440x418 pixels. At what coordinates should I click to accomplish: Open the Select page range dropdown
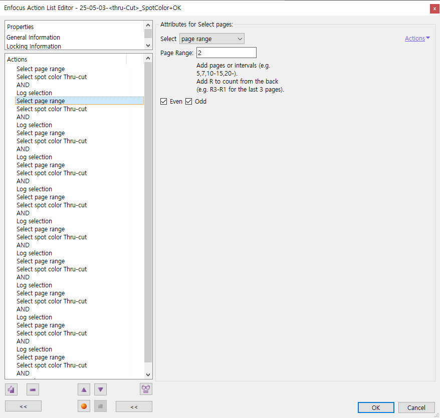coord(211,39)
